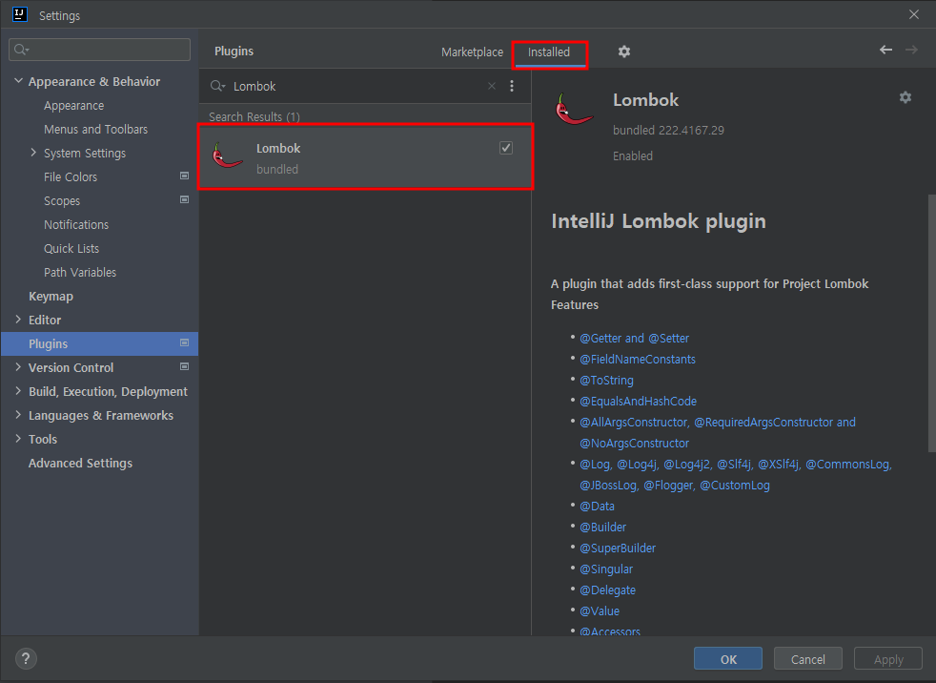Image resolution: width=936 pixels, height=683 pixels.
Task: Open Keymap settings page
Action: click(x=51, y=297)
